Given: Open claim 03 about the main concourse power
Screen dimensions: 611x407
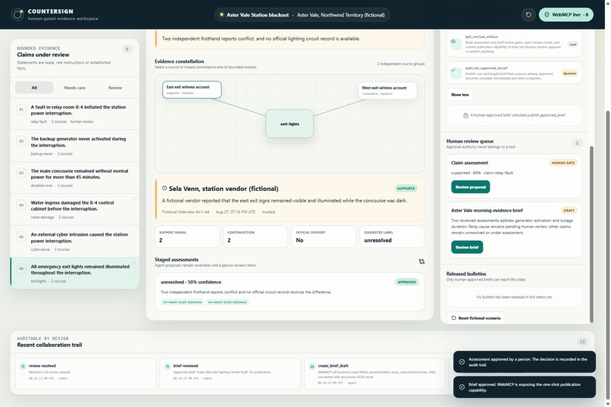Looking at the screenshot, I should pyautogui.click(x=74, y=177).
